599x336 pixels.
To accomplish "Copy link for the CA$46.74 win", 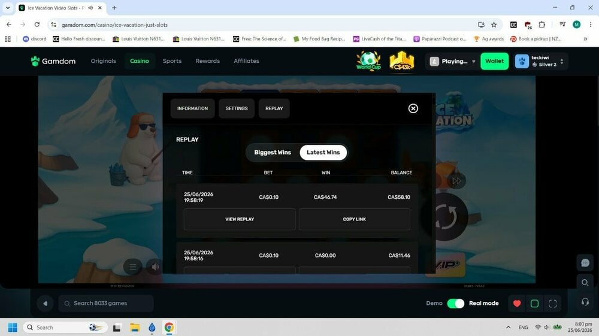I will 355,219.
